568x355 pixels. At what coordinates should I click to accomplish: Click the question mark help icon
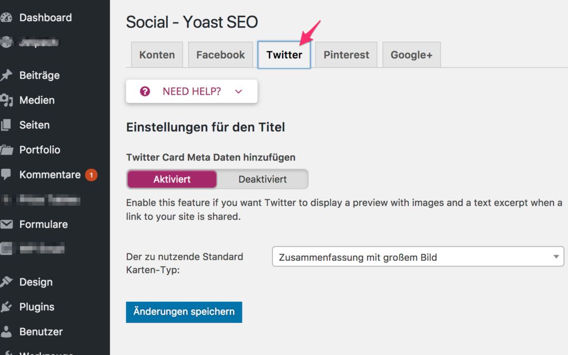click(145, 92)
